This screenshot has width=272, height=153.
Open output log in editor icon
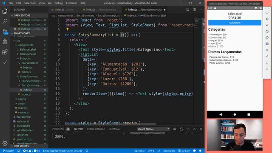click(188, 129)
